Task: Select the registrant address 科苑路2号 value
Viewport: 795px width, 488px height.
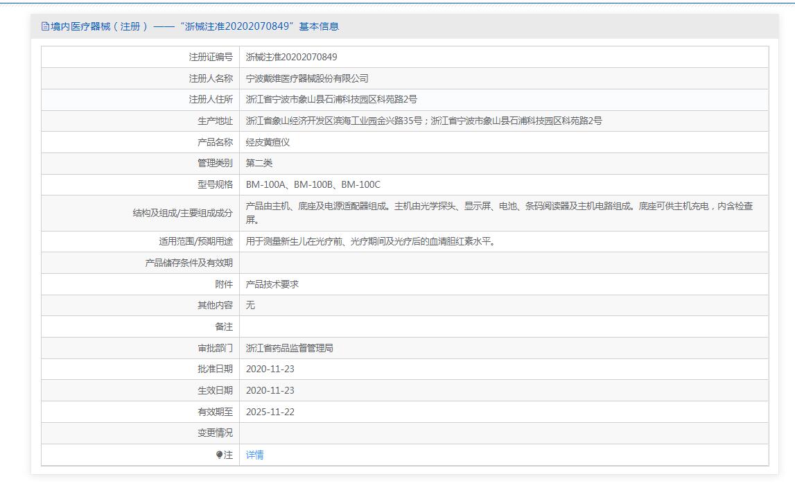Action: (x=331, y=99)
